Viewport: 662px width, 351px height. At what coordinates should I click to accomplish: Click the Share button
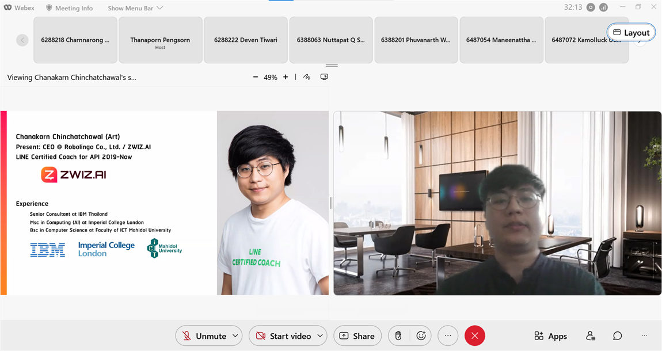[357, 336]
